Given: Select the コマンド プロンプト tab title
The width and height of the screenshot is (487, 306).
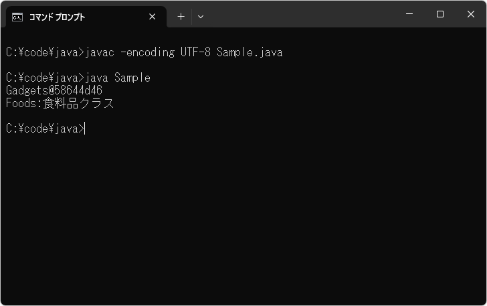Looking at the screenshot, I should 57,17.
